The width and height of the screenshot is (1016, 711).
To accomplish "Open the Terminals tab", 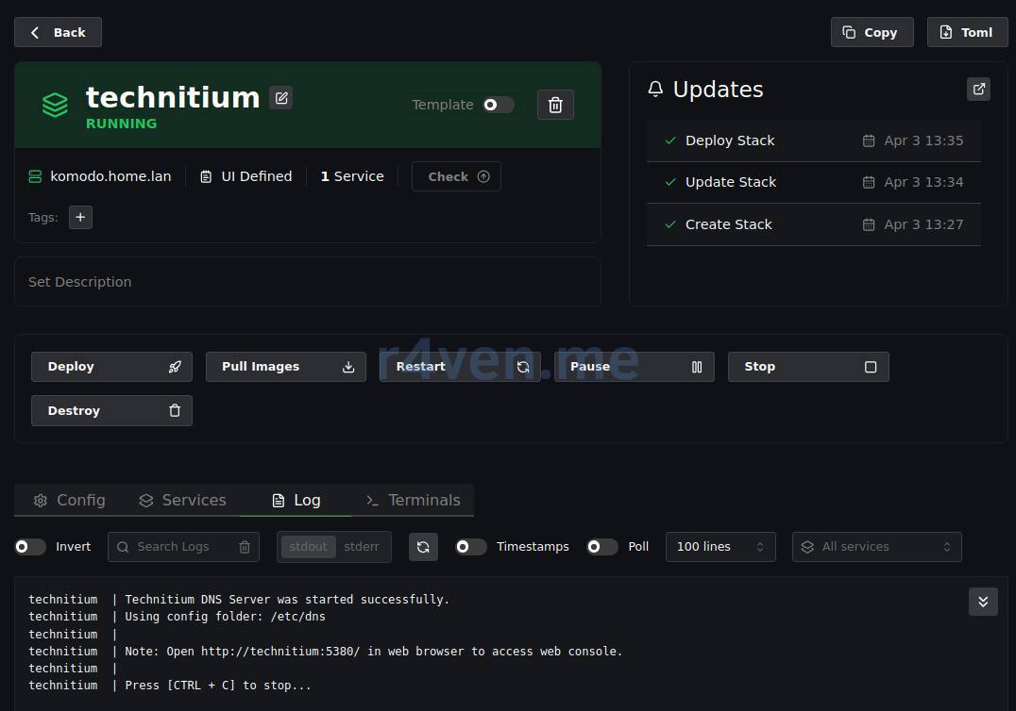I will (413, 500).
